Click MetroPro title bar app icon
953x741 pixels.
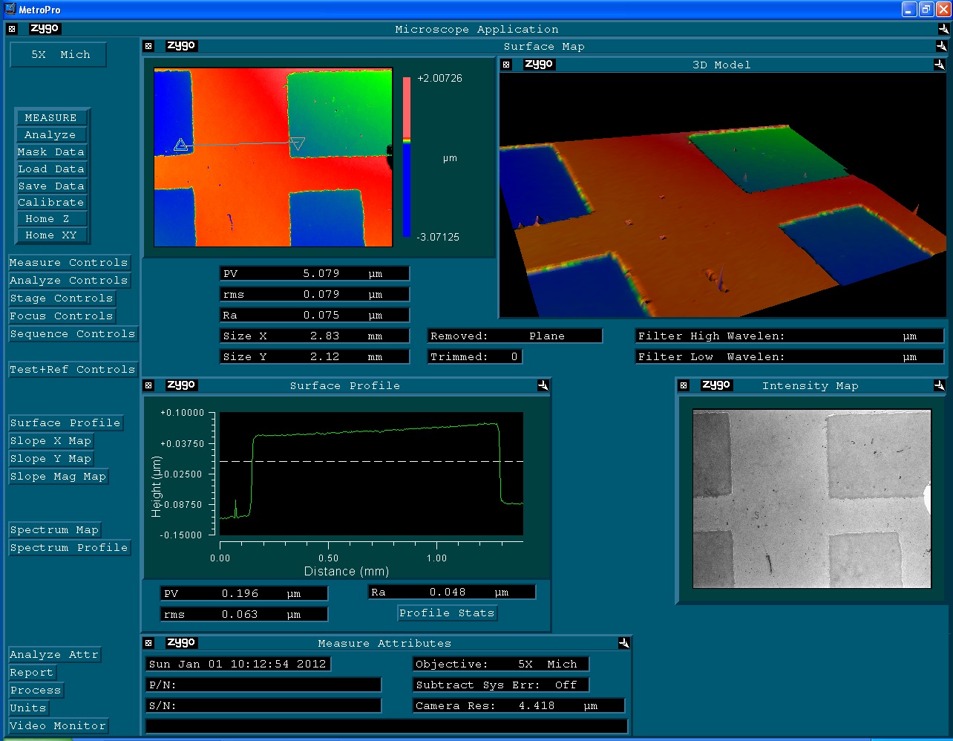[x=10, y=10]
